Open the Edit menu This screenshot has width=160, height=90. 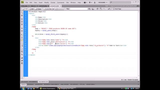pos(31,2)
